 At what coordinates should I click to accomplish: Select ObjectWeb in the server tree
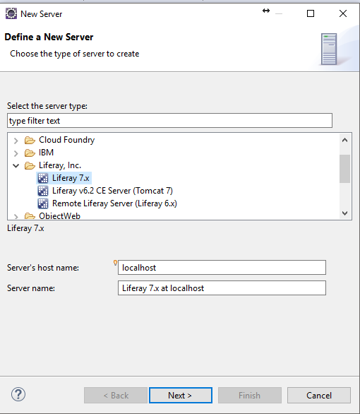(x=59, y=216)
